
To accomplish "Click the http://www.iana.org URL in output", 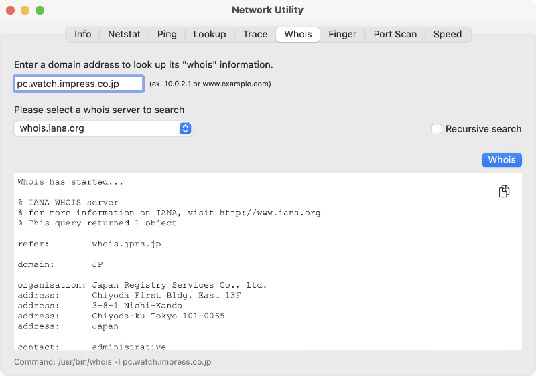I will tap(270, 213).
